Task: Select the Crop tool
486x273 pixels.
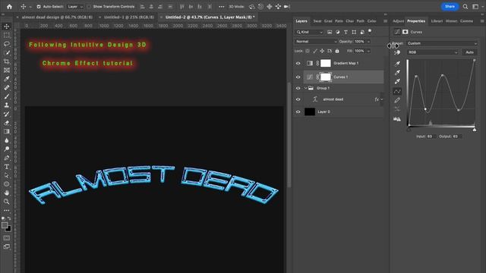Action: coord(7,61)
